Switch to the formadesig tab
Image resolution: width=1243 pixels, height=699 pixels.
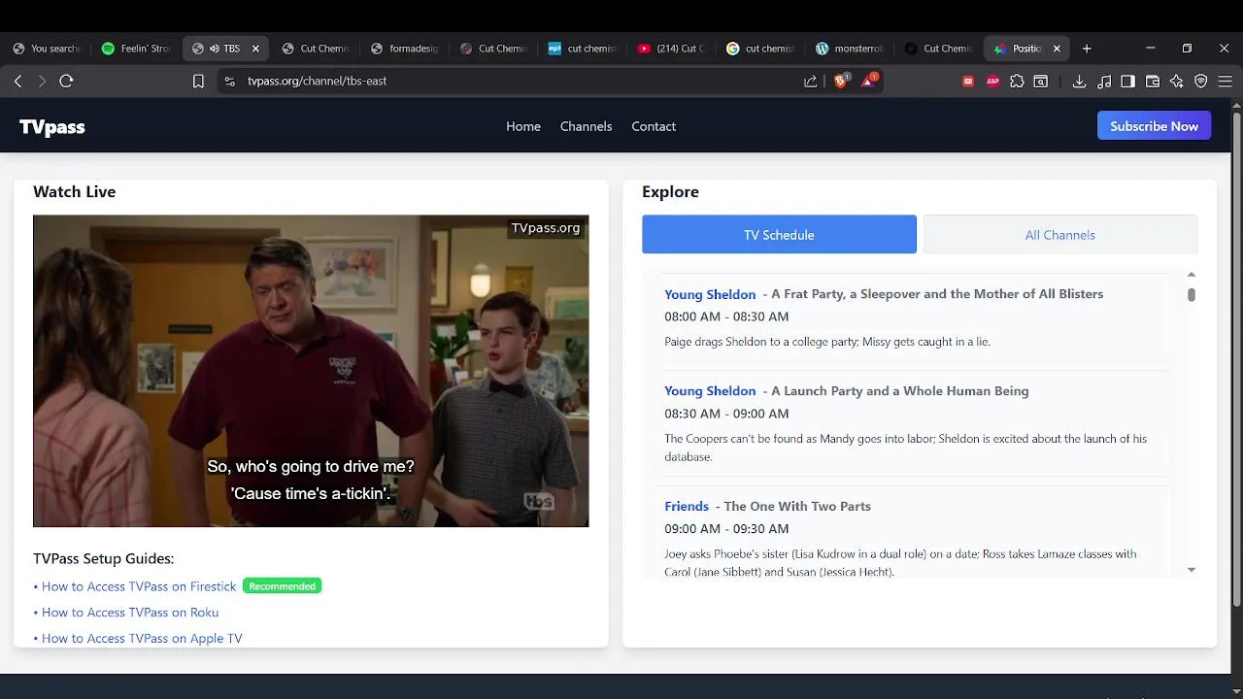405,49
